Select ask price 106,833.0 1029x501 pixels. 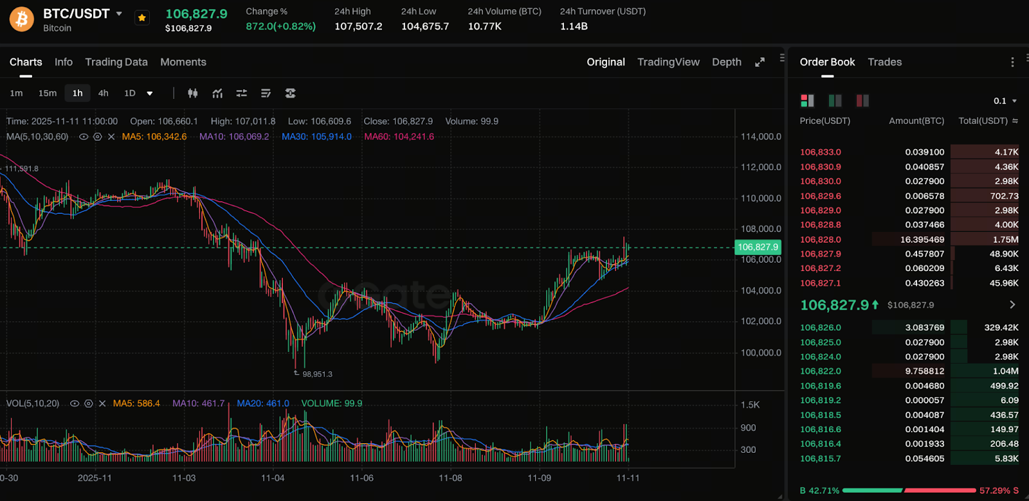pos(821,152)
